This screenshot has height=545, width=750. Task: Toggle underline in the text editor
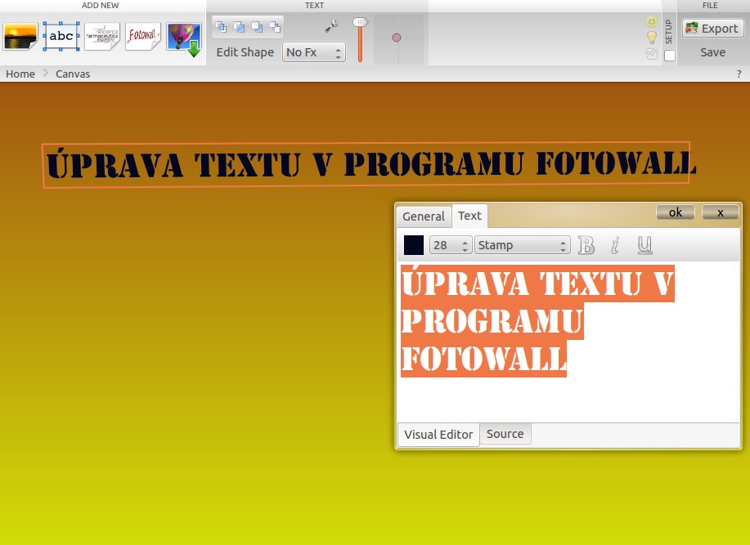click(644, 245)
